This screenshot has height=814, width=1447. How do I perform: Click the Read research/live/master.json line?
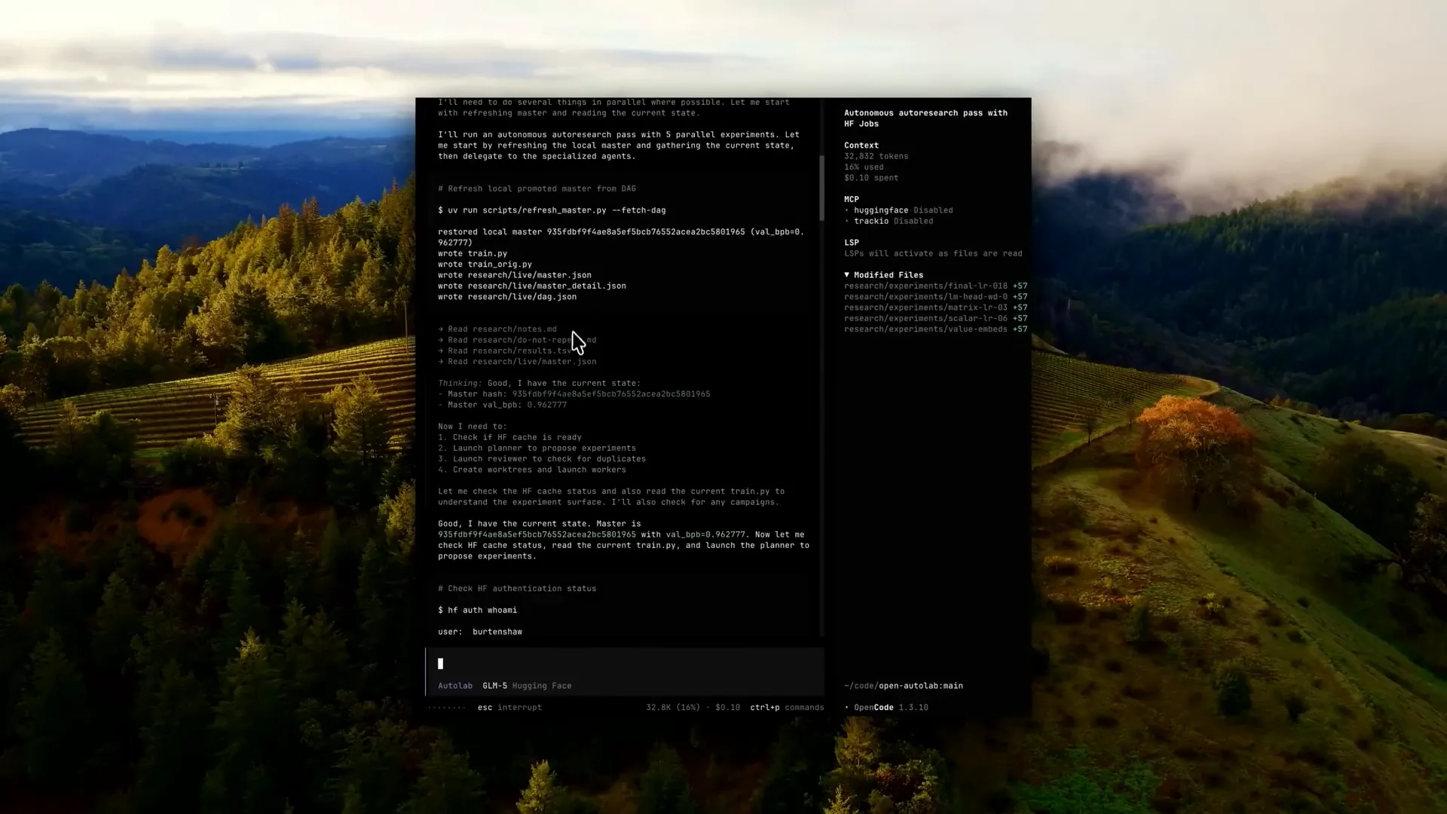pos(517,362)
